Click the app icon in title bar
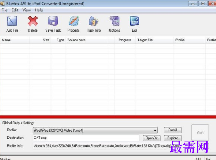Image resolution: width=216 pixels, height=160 pixels. pos(2,3)
